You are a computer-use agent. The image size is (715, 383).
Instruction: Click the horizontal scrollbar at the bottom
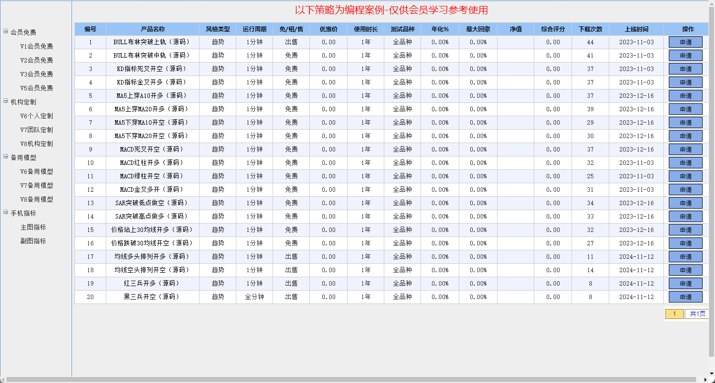[348, 380]
